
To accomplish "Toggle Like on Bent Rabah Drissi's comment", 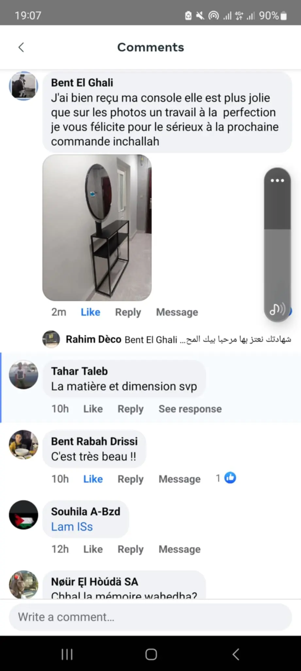I will click(x=93, y=479).
